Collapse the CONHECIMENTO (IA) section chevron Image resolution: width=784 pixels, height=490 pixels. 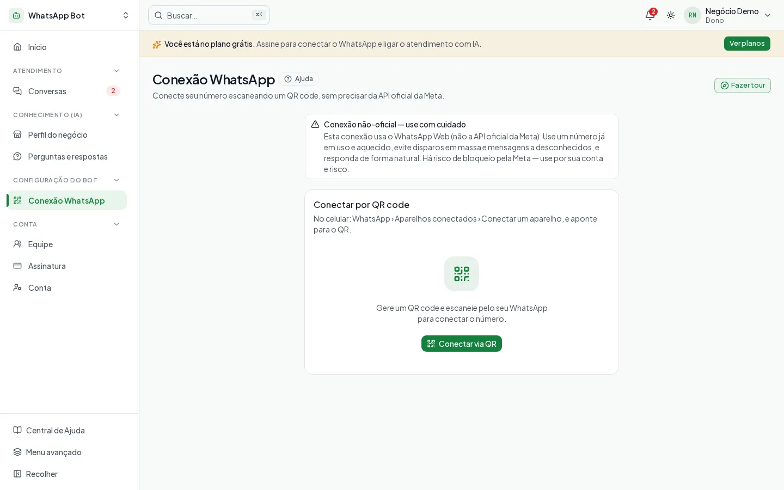117,115
